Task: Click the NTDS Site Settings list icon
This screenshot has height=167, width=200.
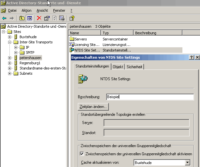Action: [72, 50]
